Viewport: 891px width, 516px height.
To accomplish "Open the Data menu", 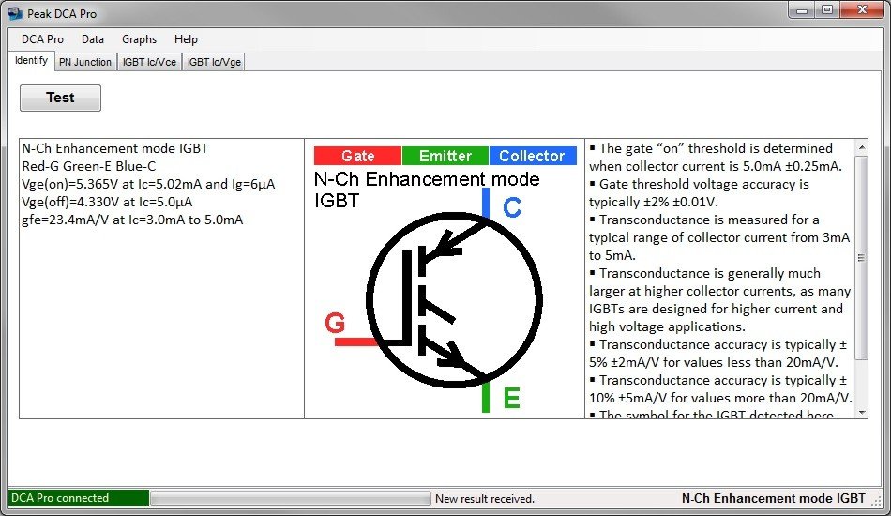I will click(x=93, y=39).
